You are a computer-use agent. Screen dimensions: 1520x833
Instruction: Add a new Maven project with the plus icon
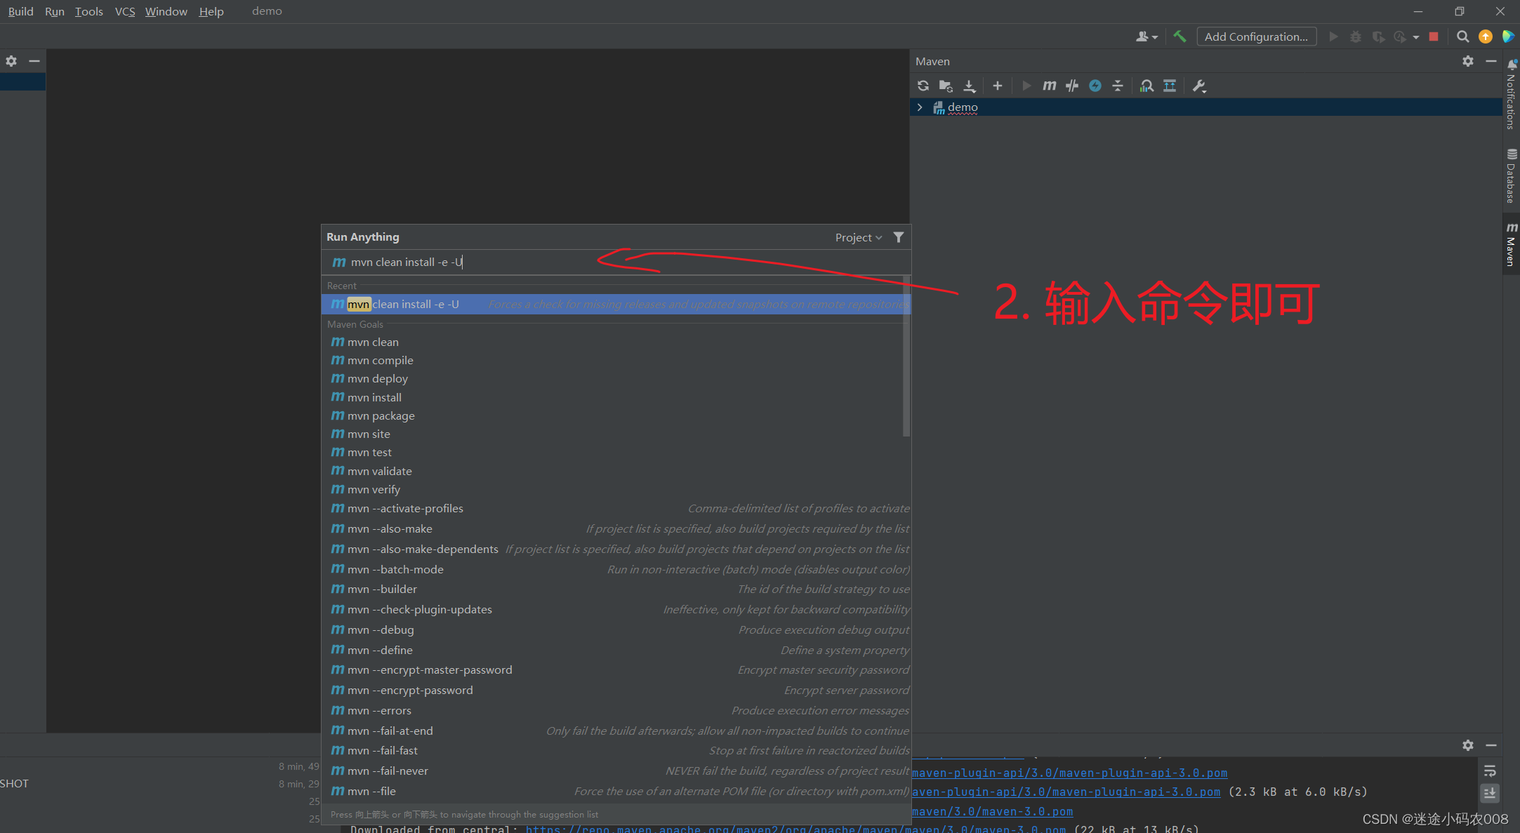pyautogui.click(x=998, y=86)
